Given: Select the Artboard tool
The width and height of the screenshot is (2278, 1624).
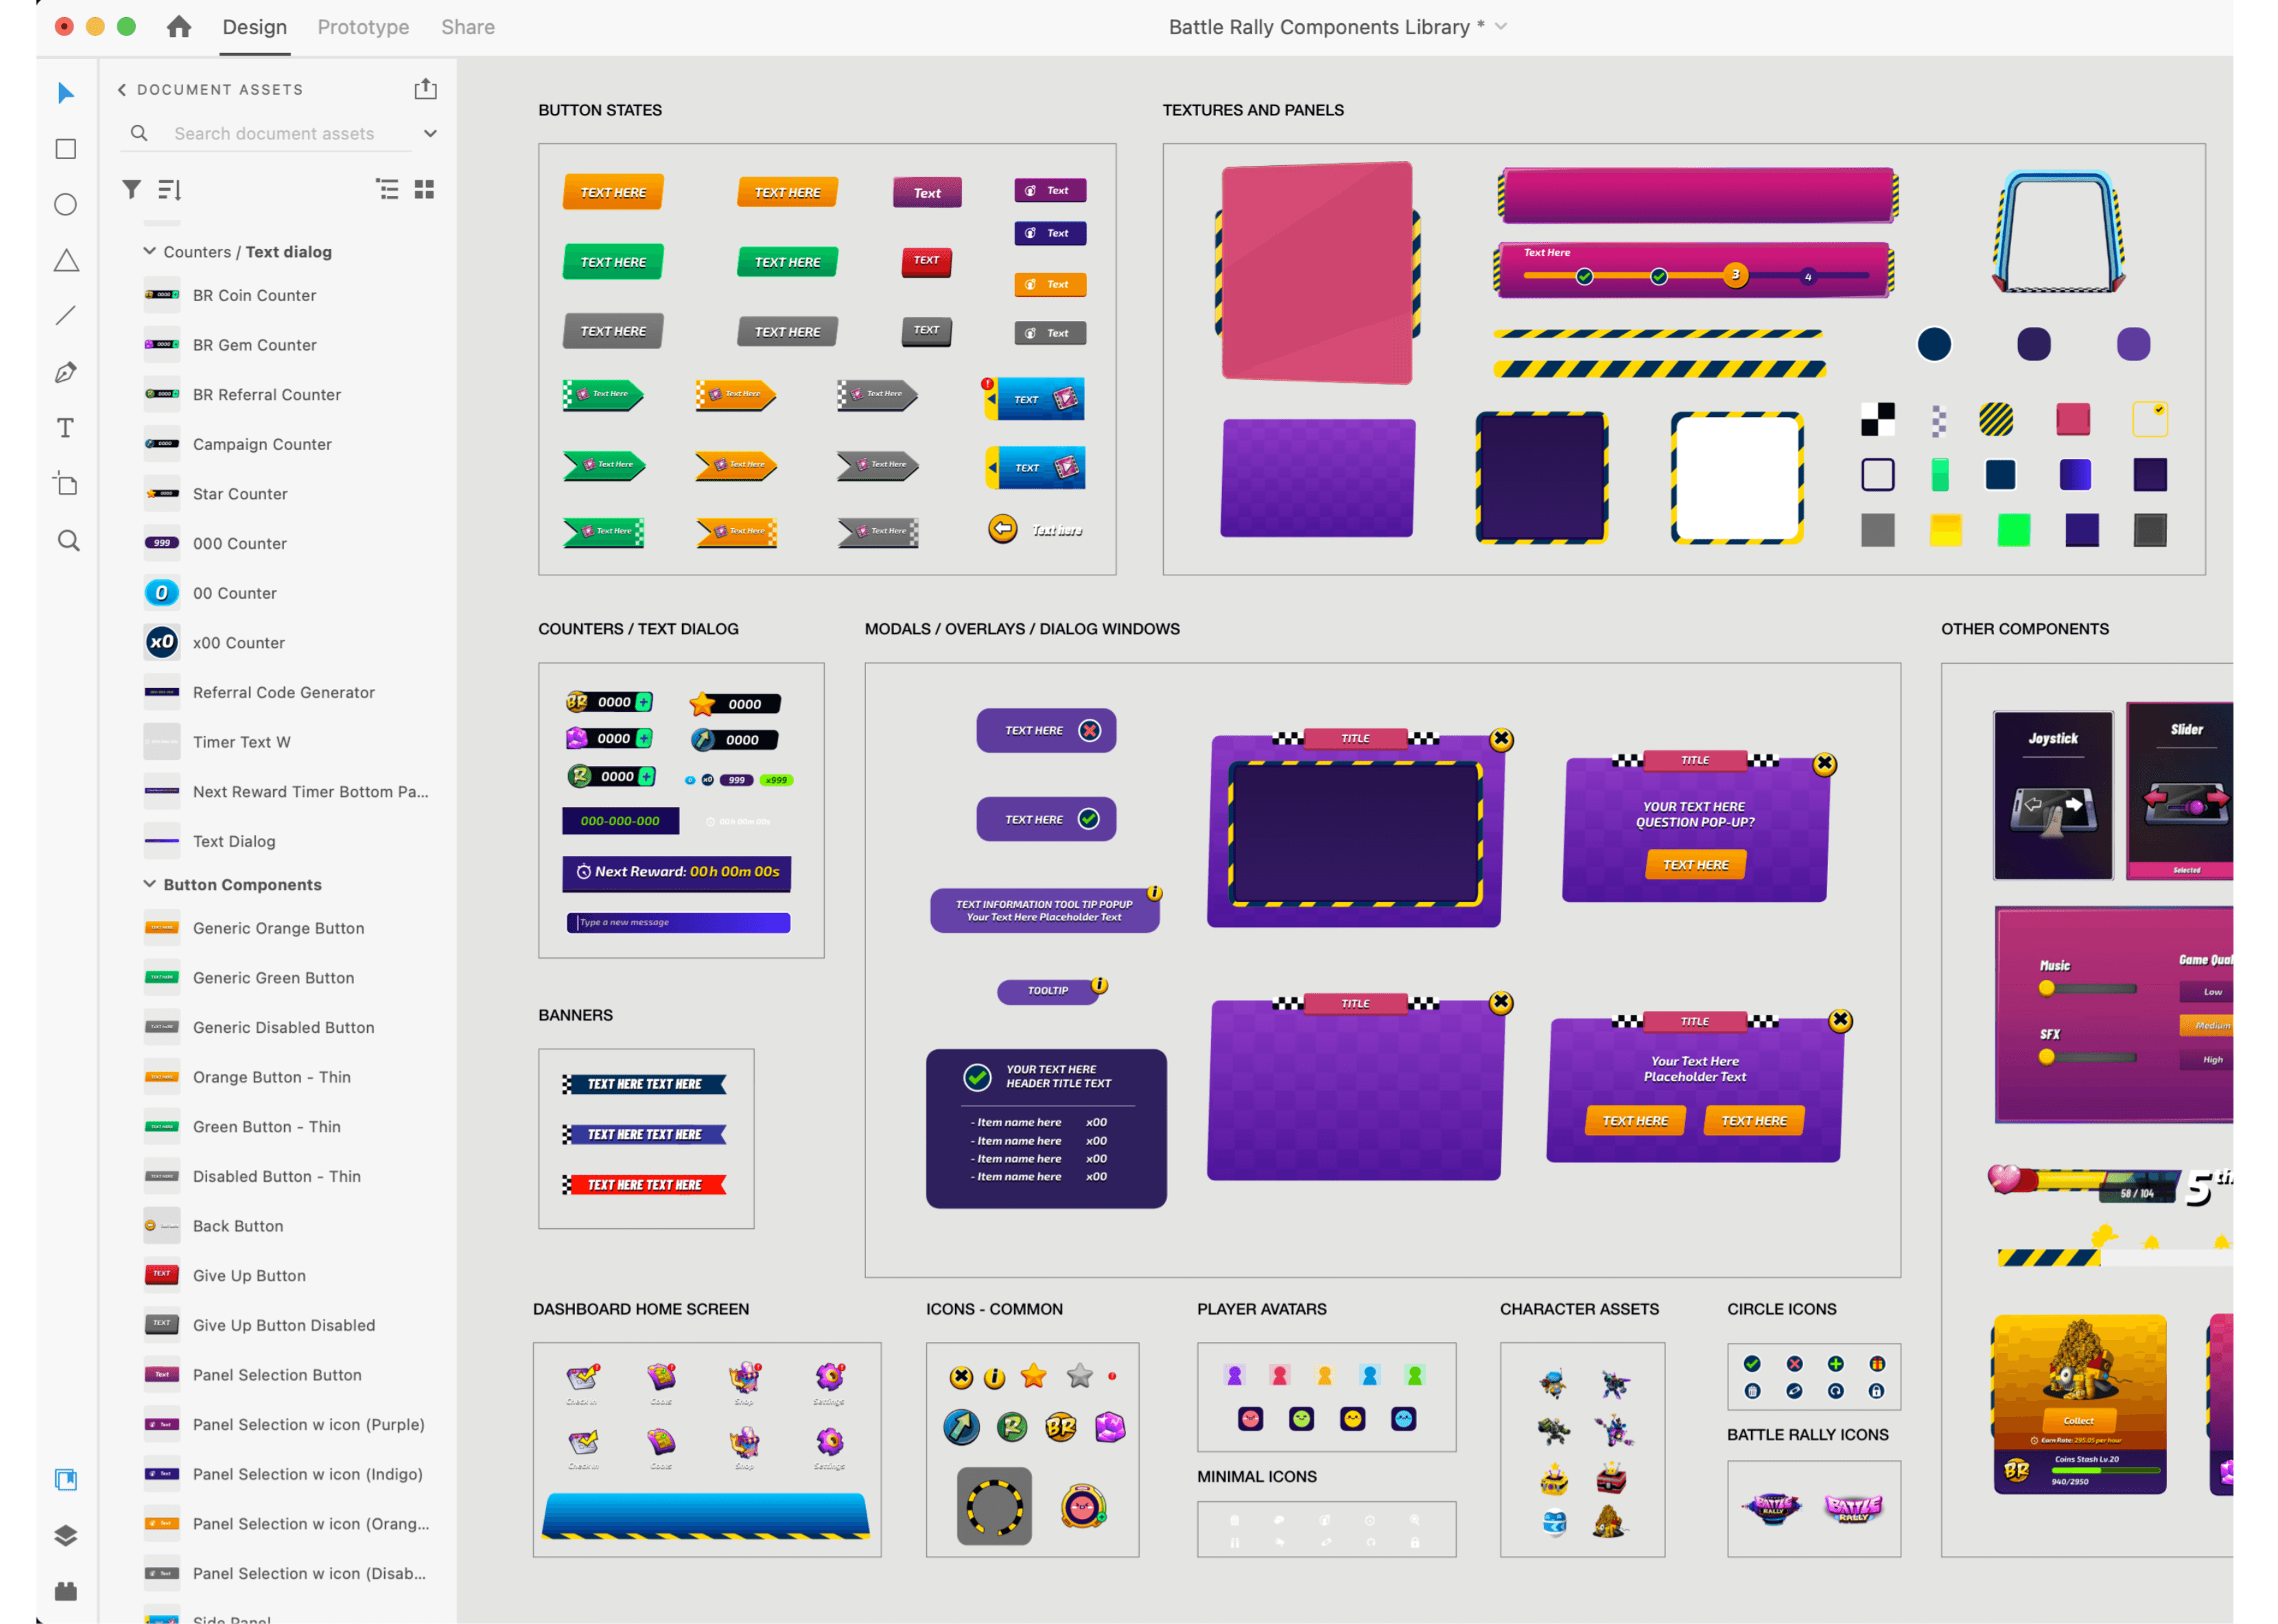Looking at the screenshot, I should (66, 484).
